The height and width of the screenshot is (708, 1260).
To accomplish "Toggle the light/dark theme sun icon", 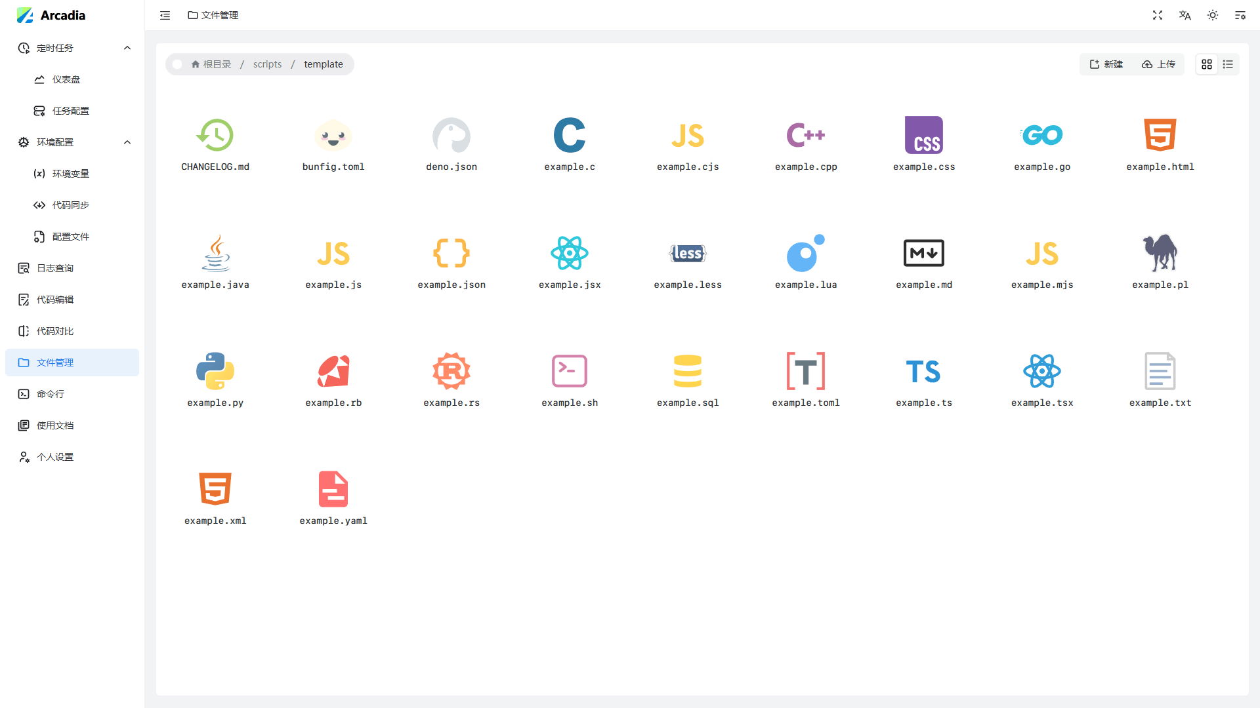I will (x=1213, y=15).
